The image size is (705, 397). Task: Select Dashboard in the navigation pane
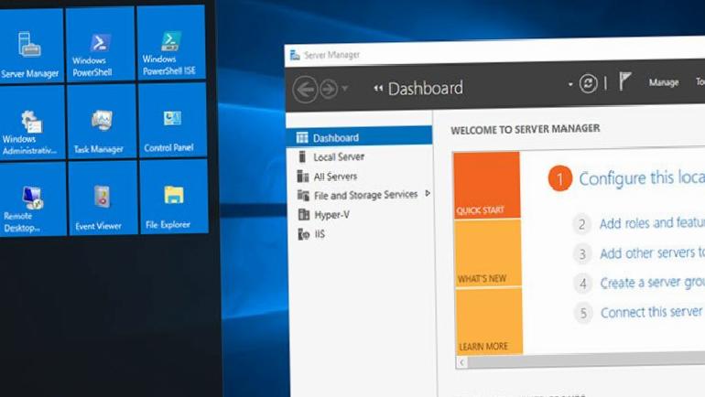tap(359, 137)
